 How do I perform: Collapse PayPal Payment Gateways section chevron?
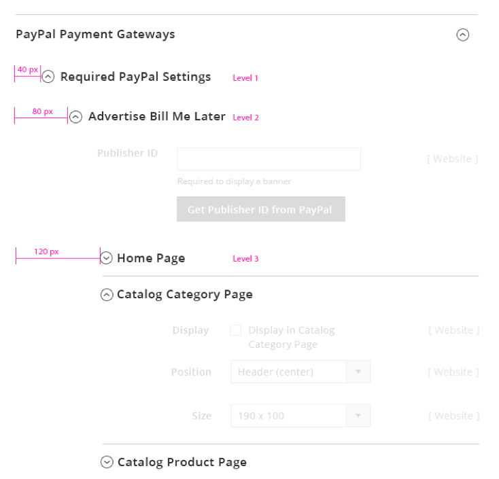point(462,35)
